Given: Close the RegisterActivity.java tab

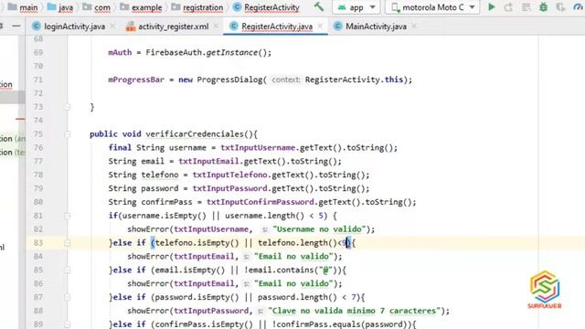Looking at the screenshot, I should (x=320, y=27).
